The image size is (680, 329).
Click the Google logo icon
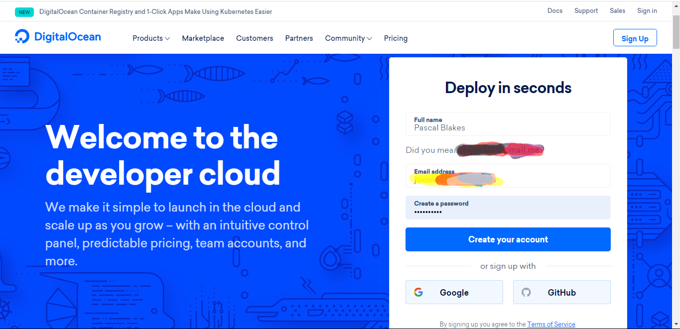[x=418, y=292]
